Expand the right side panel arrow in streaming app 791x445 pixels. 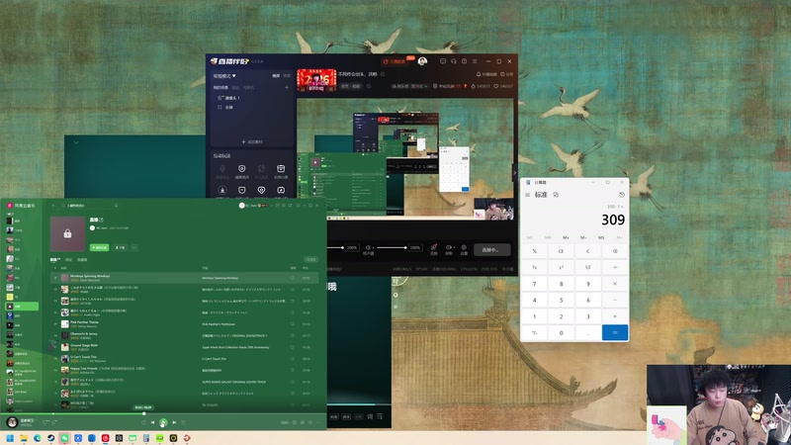click(x=514, y=172)
